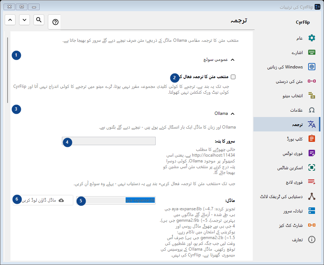Click the cloud download icon on model button
The height and width of the screenshot is (265, 324).
(61, 200)
